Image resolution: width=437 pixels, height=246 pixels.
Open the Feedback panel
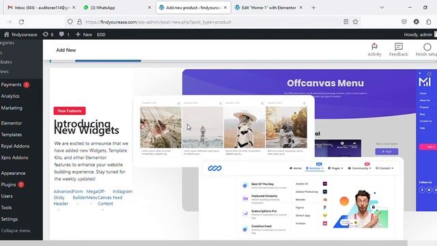click(399, 50)
